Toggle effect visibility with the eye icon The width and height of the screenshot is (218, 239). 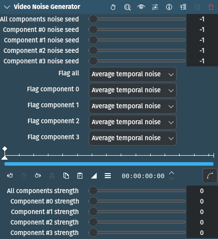click(x=141, y=7)
